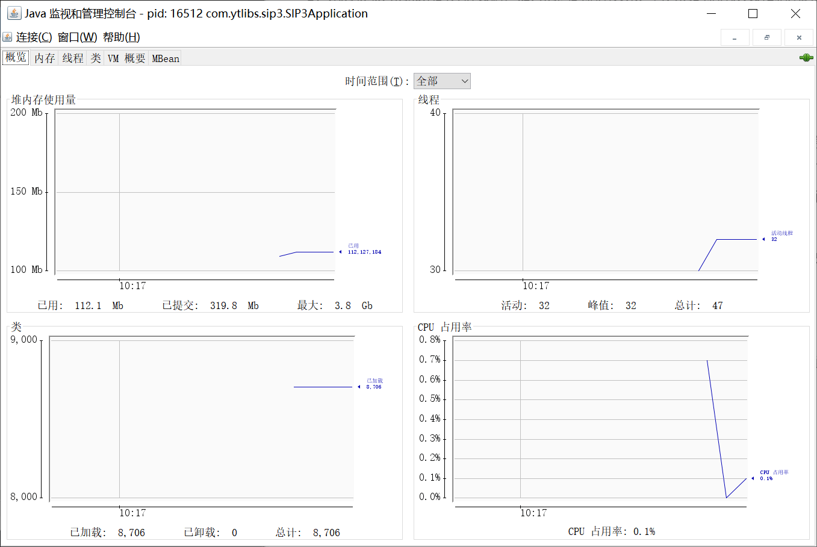817x547 pixels.
Task: Click the 0.4% axis label in CPU chart
Action: [x=430, y=418]
